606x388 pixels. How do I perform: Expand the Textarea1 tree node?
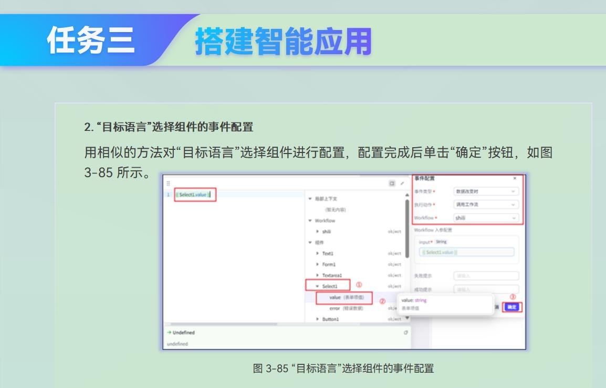317,275
